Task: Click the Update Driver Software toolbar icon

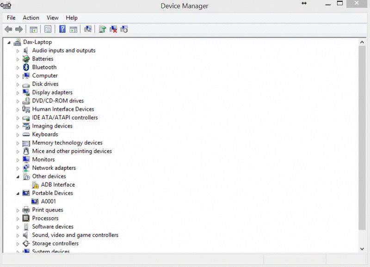Action: pyautogui.click(x=102, y=29)
